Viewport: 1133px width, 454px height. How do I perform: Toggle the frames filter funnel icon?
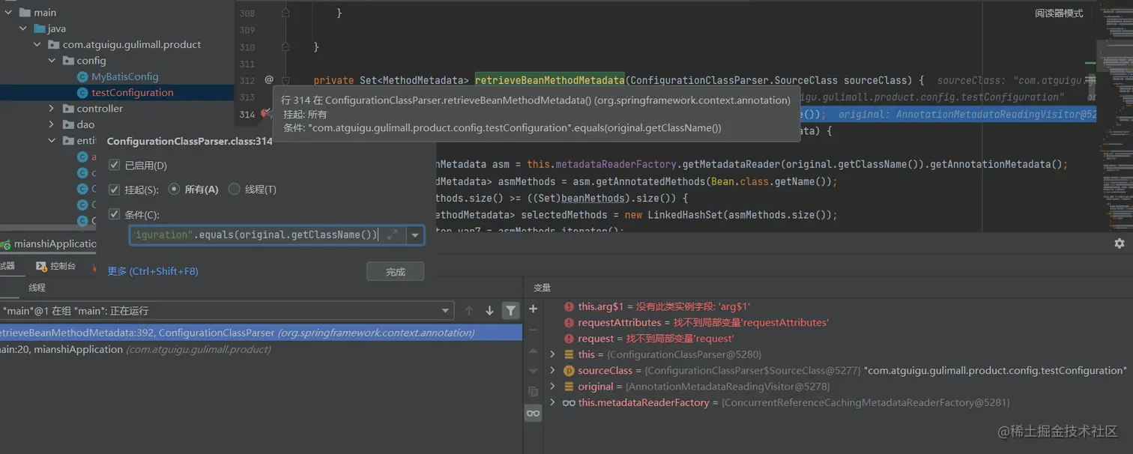point(510,310)
